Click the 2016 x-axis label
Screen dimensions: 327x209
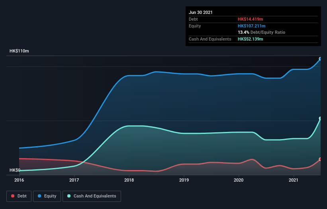[19, 180]
